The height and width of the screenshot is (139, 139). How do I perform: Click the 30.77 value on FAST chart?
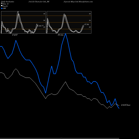point(41,26)
